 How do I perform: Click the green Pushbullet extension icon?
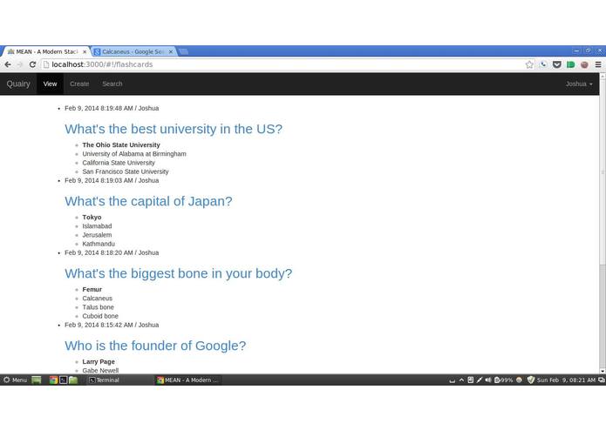(x=570, y=64)
